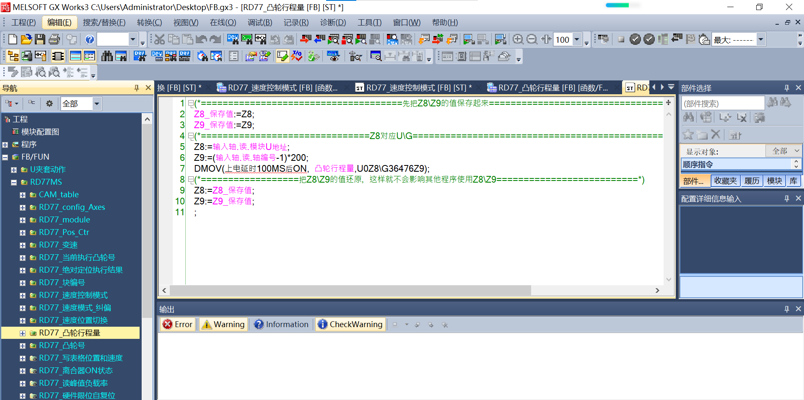Image resolution: width=804 pixels, height=400 pixels.
Task: Click the Save project floppy disk icon
Action: point(40,39)
